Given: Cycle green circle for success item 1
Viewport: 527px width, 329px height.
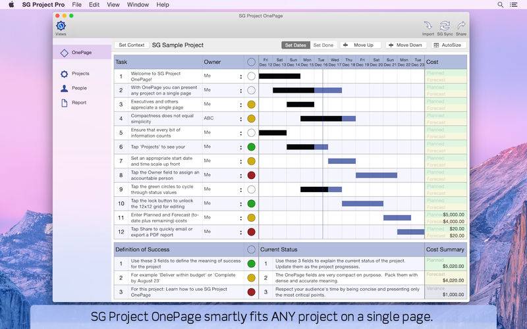Looking at the screenshot, I should [x=251, y=264].
